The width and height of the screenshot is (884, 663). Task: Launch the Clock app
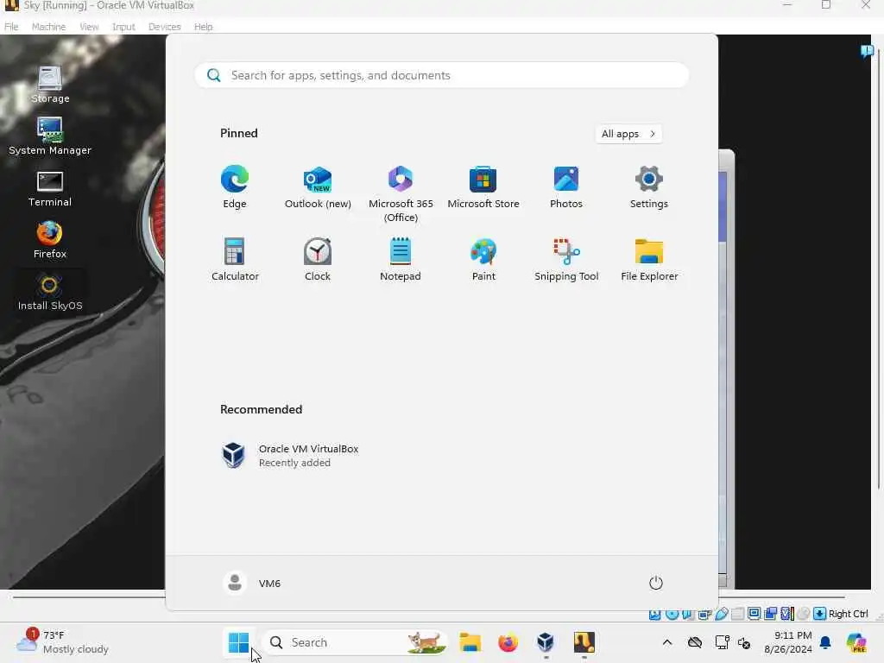(318, 260)
